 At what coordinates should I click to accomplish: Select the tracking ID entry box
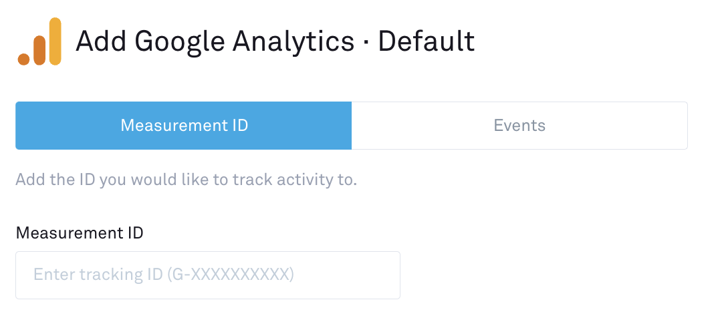tap(208, 275)
